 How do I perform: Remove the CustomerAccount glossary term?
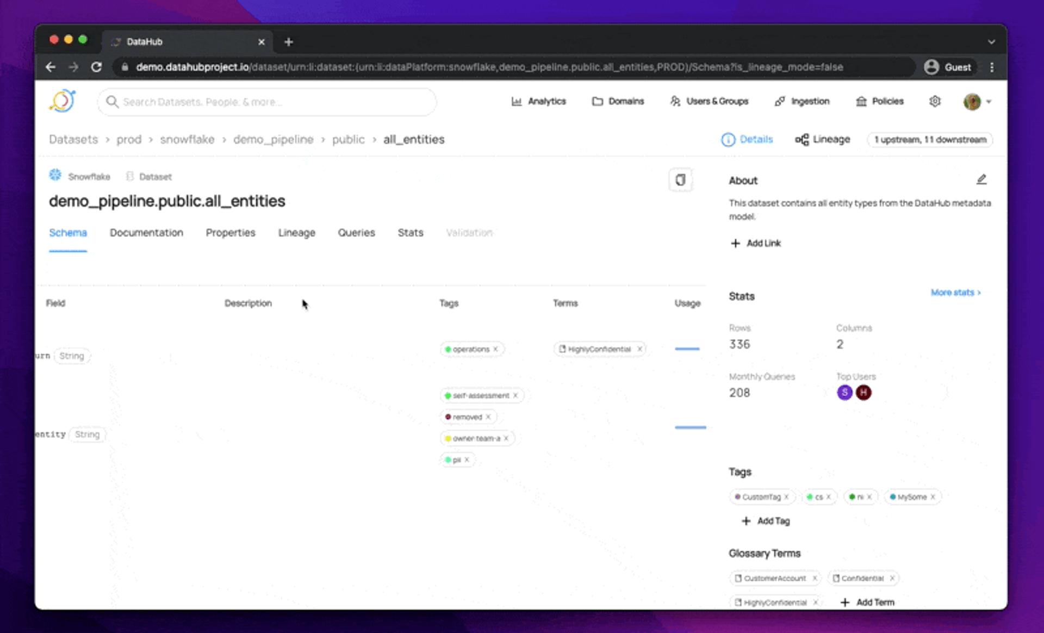[x=815, y=579]
